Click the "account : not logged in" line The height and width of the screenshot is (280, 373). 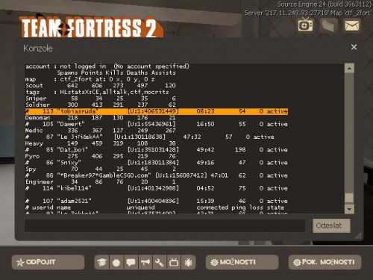107,66
